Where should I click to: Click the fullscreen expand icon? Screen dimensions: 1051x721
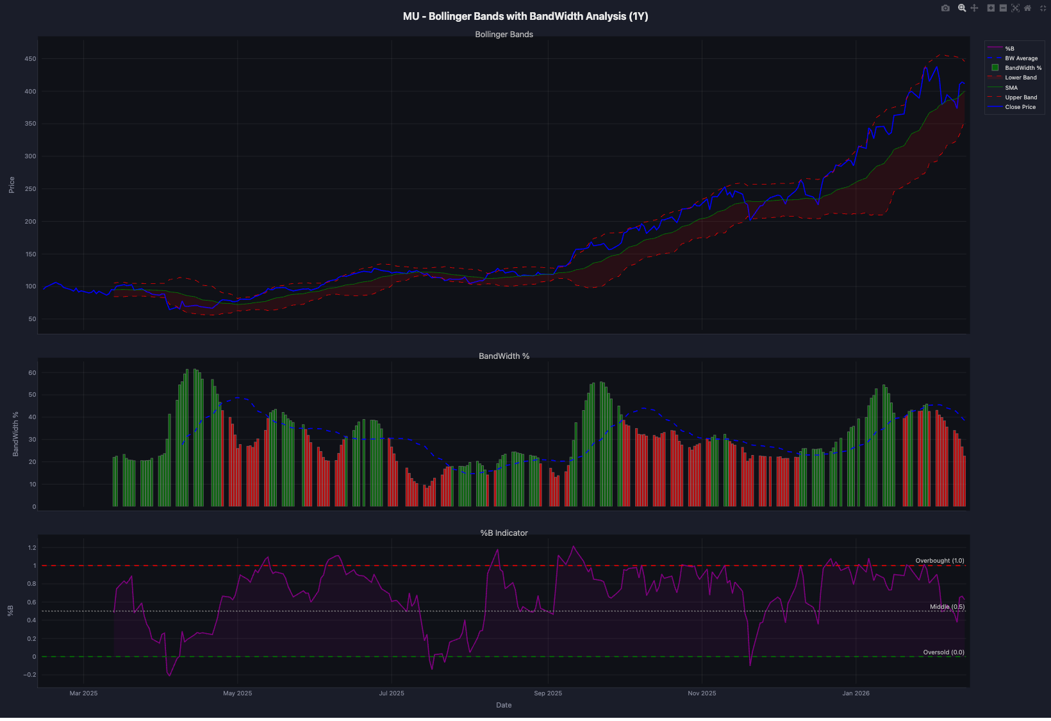coord(1042,8)
